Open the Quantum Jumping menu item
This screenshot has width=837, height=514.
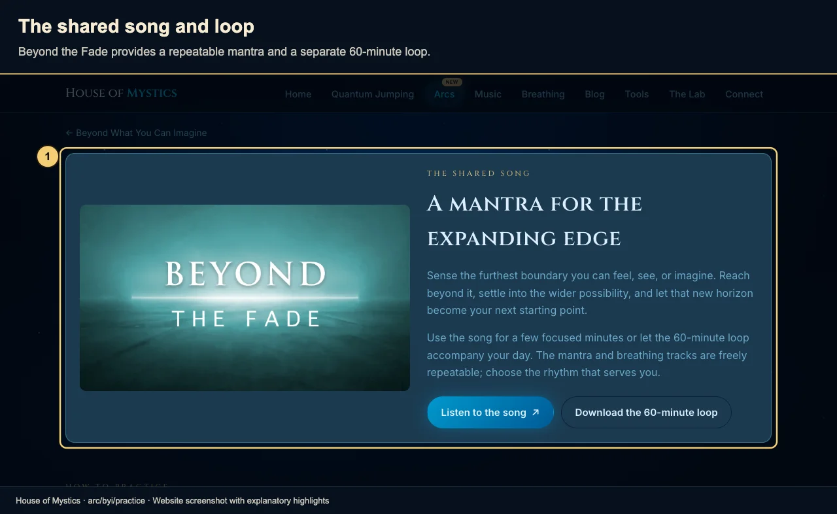373,94
